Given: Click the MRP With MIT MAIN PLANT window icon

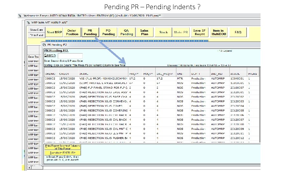Looking at the screenshot, I should tap(28, 23).
